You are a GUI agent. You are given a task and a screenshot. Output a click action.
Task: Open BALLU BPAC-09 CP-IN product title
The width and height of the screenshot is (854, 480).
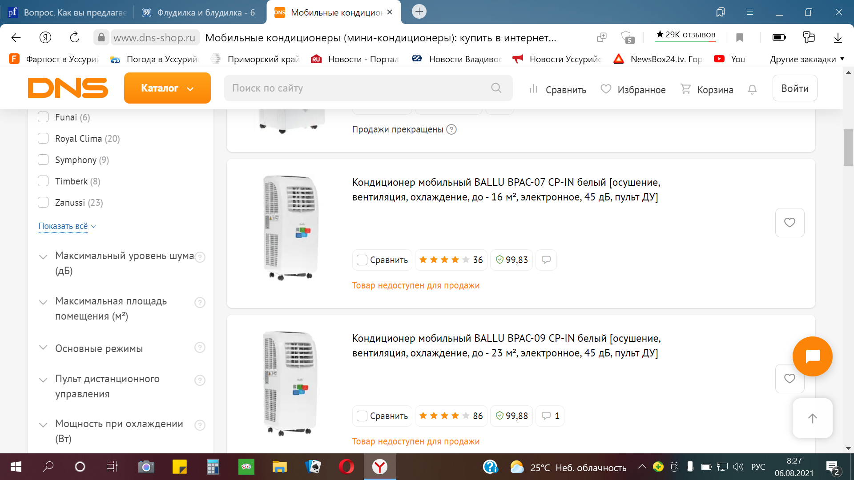point(507,345)
